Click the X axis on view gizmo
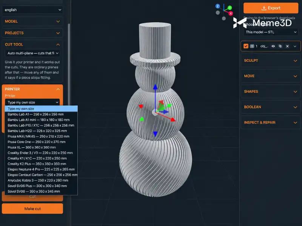302x226 pixels. [x=231, y=13]
